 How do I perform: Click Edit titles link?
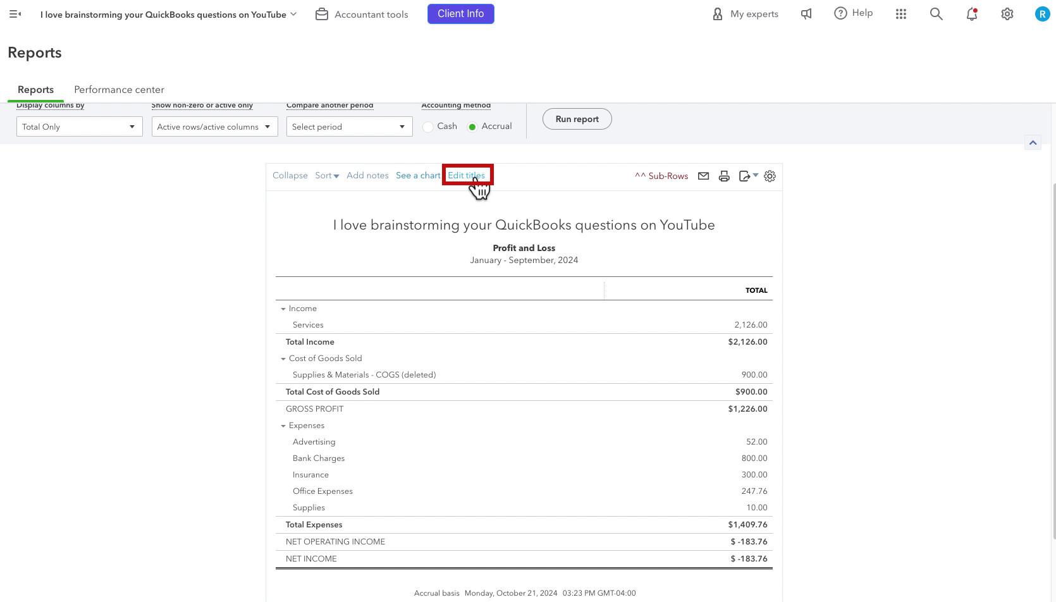[x=467, y=175]
